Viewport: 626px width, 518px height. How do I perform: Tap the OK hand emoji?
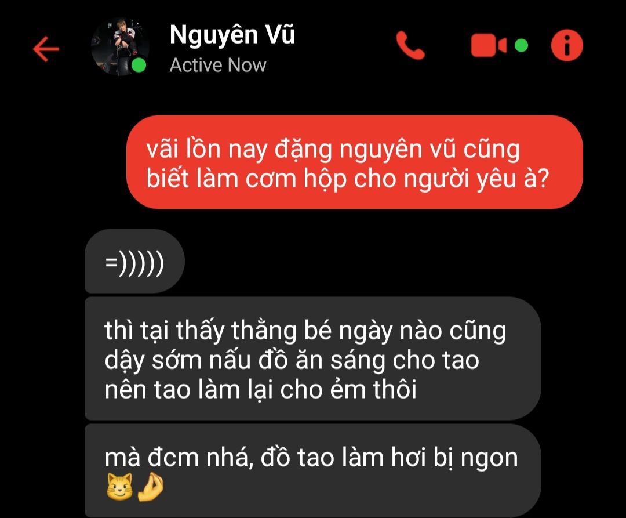pos(150,487)
